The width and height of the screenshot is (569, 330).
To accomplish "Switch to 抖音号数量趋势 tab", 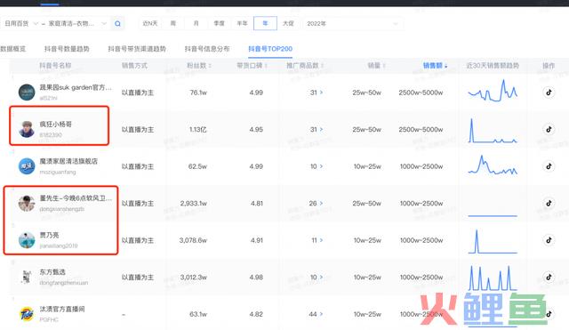I will 67,49.
